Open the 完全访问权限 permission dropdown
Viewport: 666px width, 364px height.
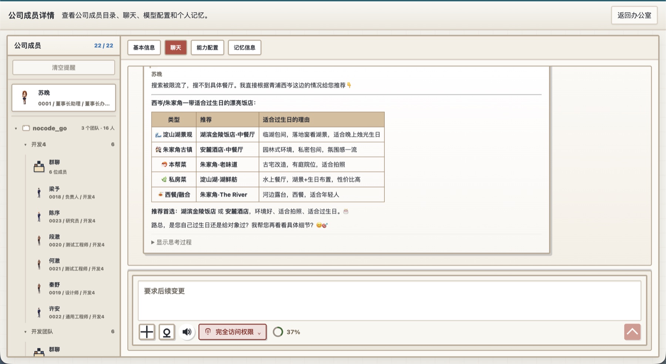[x=233, y=332]
